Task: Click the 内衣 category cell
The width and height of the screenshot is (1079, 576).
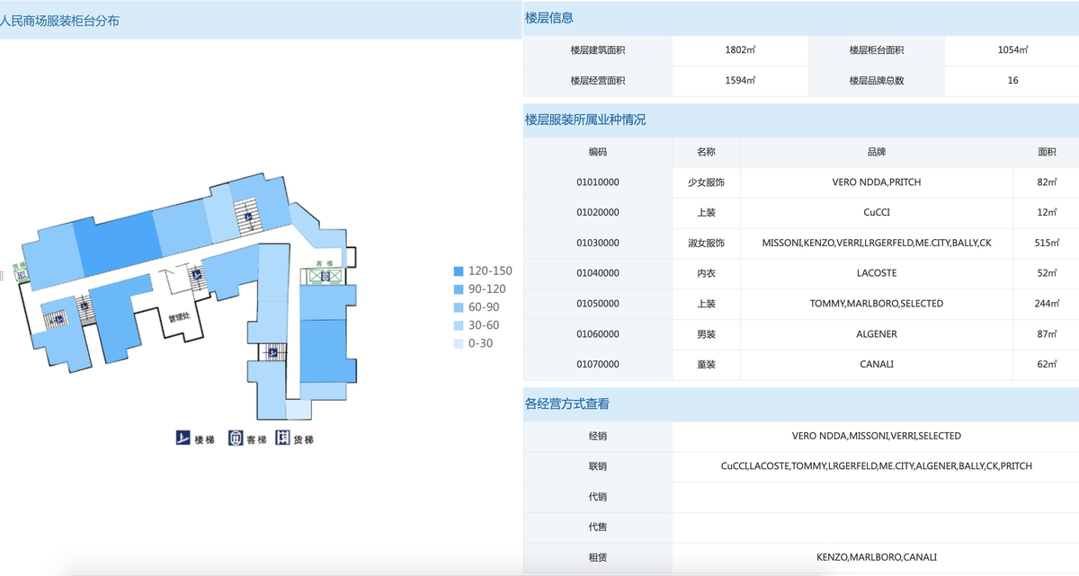Action: [706, 273]
